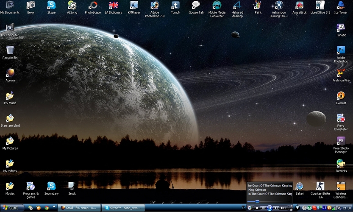Click the red tray icon beside uTorrent

tap(314, 208)
